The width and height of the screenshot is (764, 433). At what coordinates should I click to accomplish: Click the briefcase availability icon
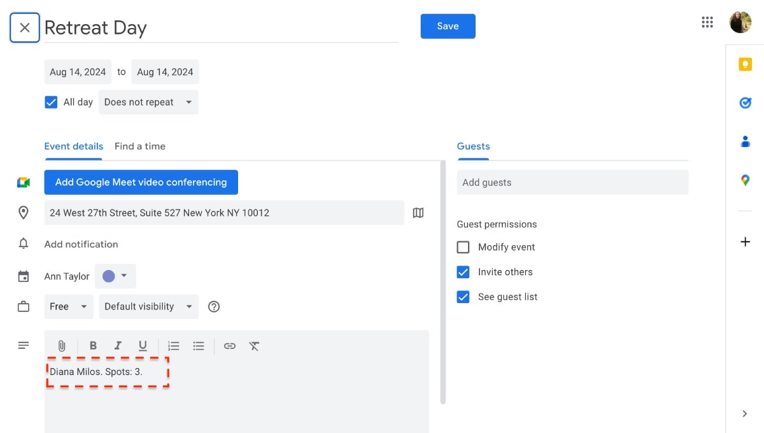click(24, 307)
